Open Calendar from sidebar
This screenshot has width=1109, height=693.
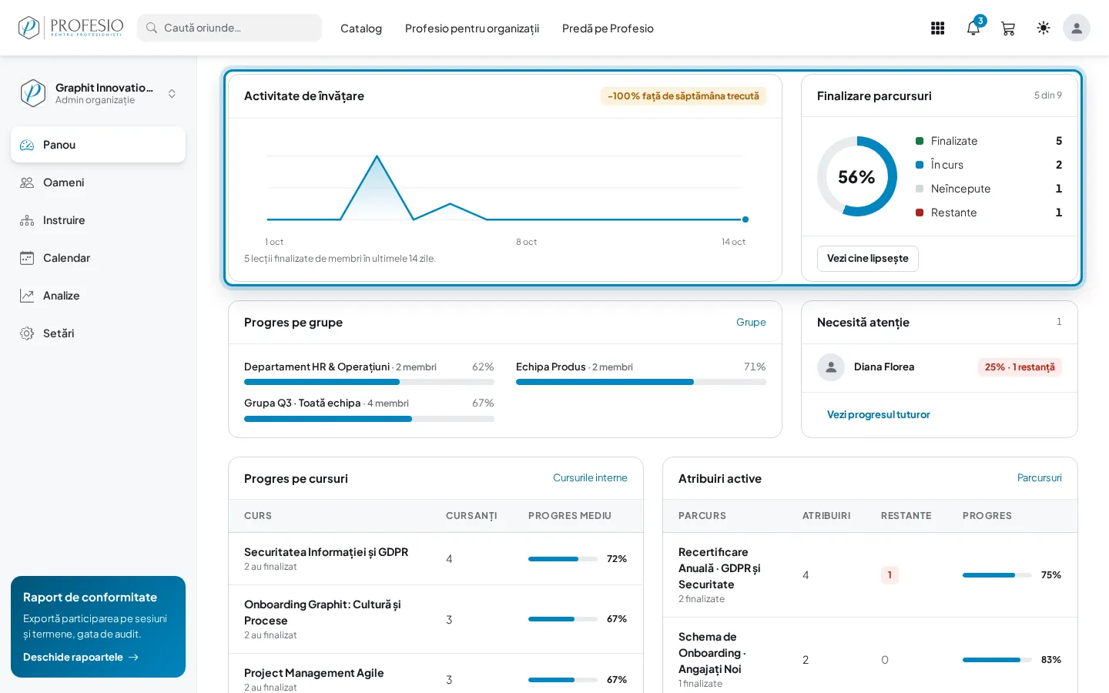pos(98,258)
